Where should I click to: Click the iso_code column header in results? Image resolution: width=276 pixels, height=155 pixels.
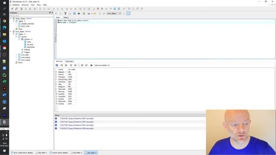coord(72,70)
